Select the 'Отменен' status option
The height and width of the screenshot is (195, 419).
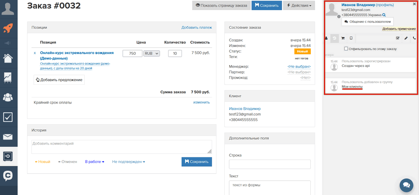68,162
